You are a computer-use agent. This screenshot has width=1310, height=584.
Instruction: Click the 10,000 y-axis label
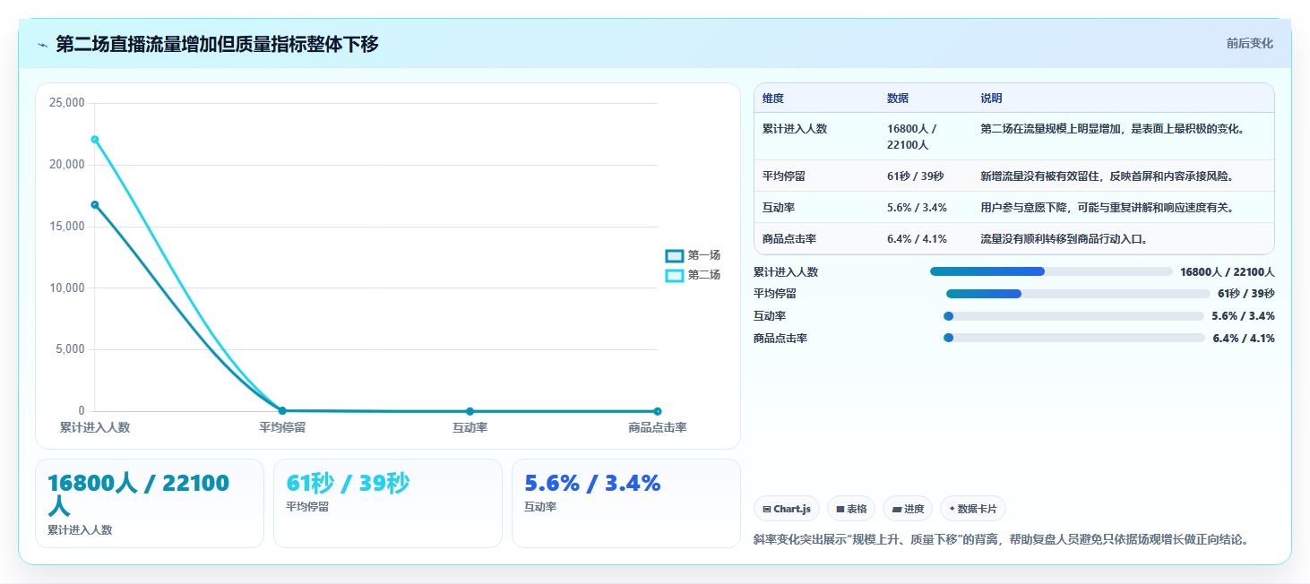coord(66,288)
